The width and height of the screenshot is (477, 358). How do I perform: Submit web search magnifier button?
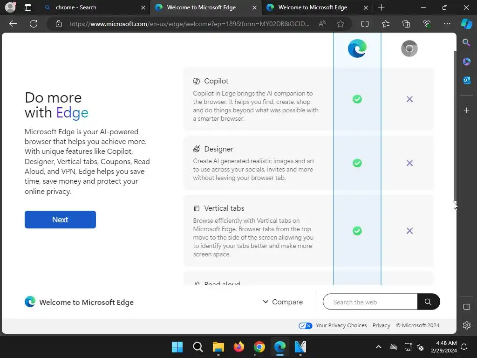click(x=429, y=302)
